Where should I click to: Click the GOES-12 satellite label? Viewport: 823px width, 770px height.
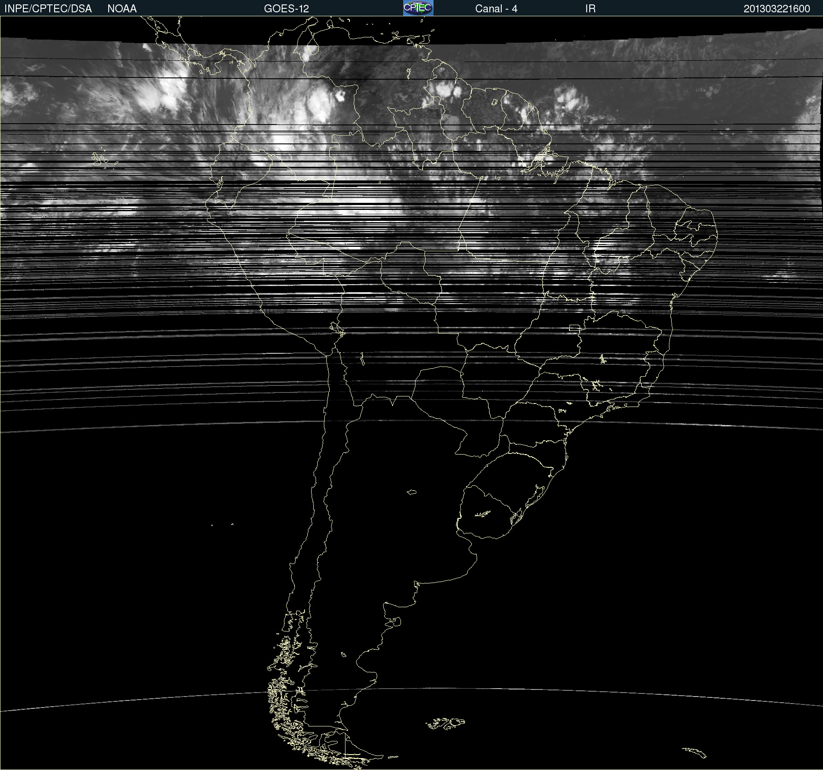pos(287,9)
